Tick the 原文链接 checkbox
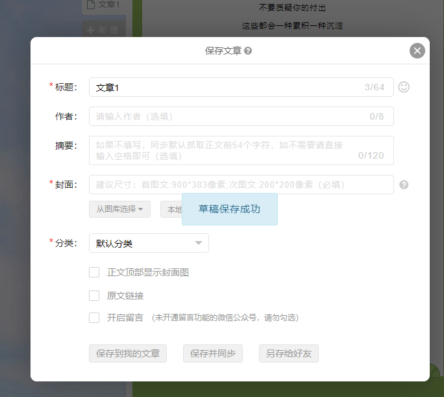The width and height of the screenshot is (444, 397). click(x=94, y=296)
